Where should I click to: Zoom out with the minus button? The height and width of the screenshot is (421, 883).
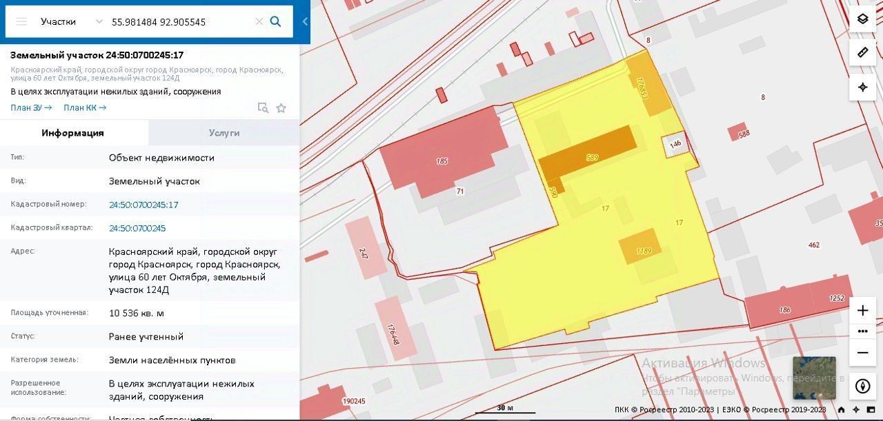(x=862, y=353)
